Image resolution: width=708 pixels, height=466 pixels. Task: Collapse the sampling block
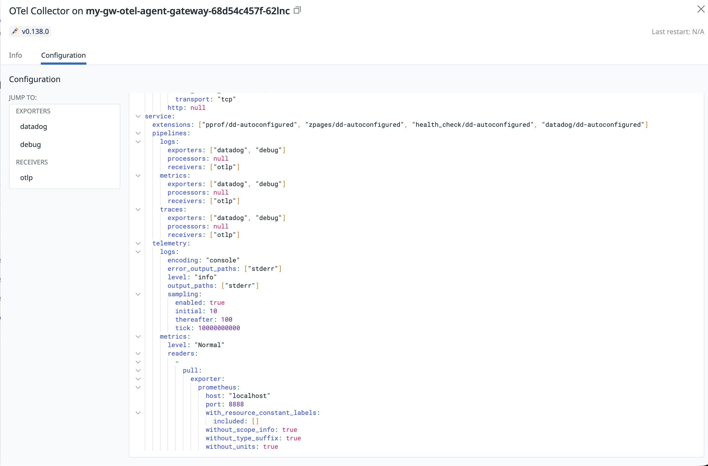pyautogui.click(x=138, y=294)
